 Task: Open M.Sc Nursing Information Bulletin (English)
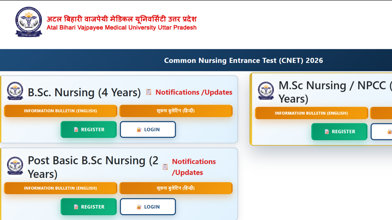pyautogui.click(x=311, y=113)
